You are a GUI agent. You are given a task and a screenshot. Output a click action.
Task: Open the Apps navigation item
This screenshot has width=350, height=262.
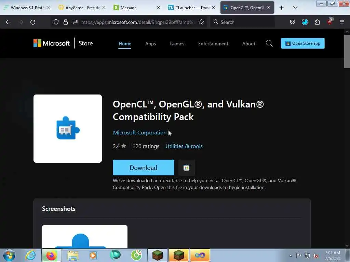coord(150,44)
